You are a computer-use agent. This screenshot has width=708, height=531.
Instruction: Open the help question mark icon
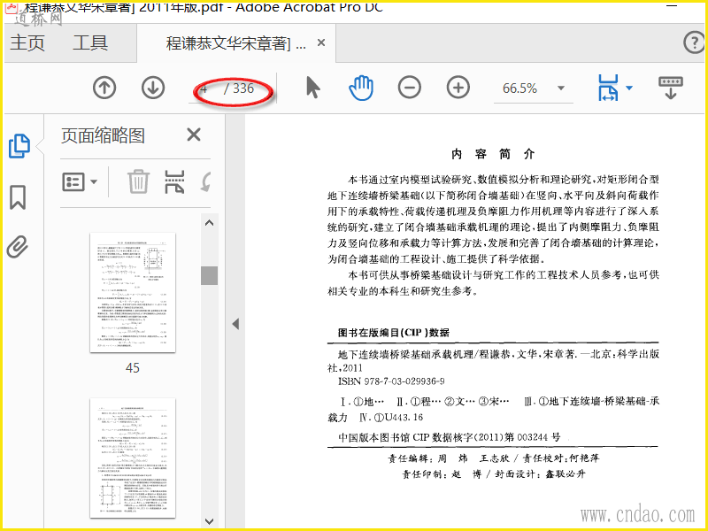[x=693, y=42]
